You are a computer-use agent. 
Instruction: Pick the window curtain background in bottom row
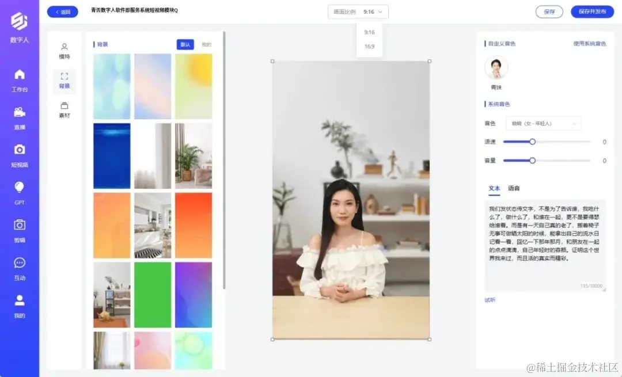pos(112,351)
